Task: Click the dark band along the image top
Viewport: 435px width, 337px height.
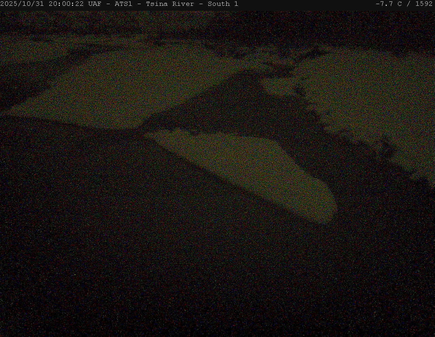Action: coord(217,20)
